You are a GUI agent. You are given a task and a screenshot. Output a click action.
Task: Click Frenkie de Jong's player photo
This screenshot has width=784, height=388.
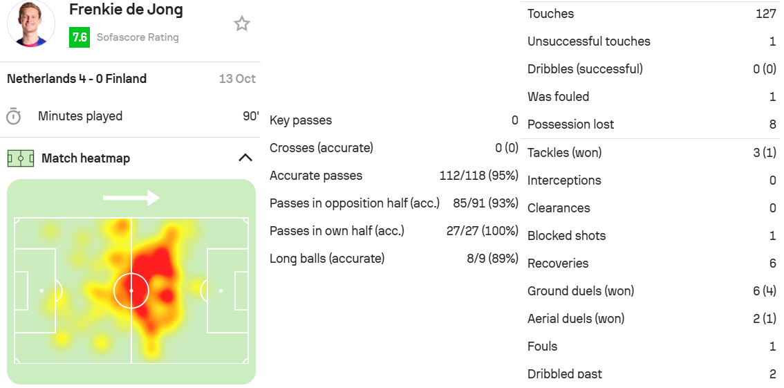pyautogui.click(x=31, y=23)
